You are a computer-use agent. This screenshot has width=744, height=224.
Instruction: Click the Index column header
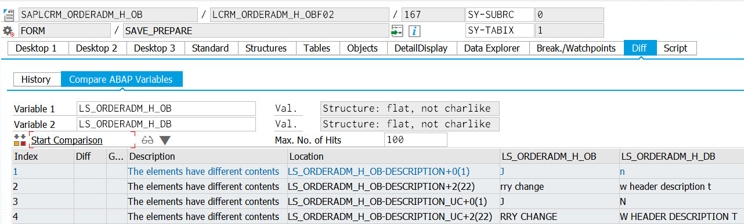point(43,156)
